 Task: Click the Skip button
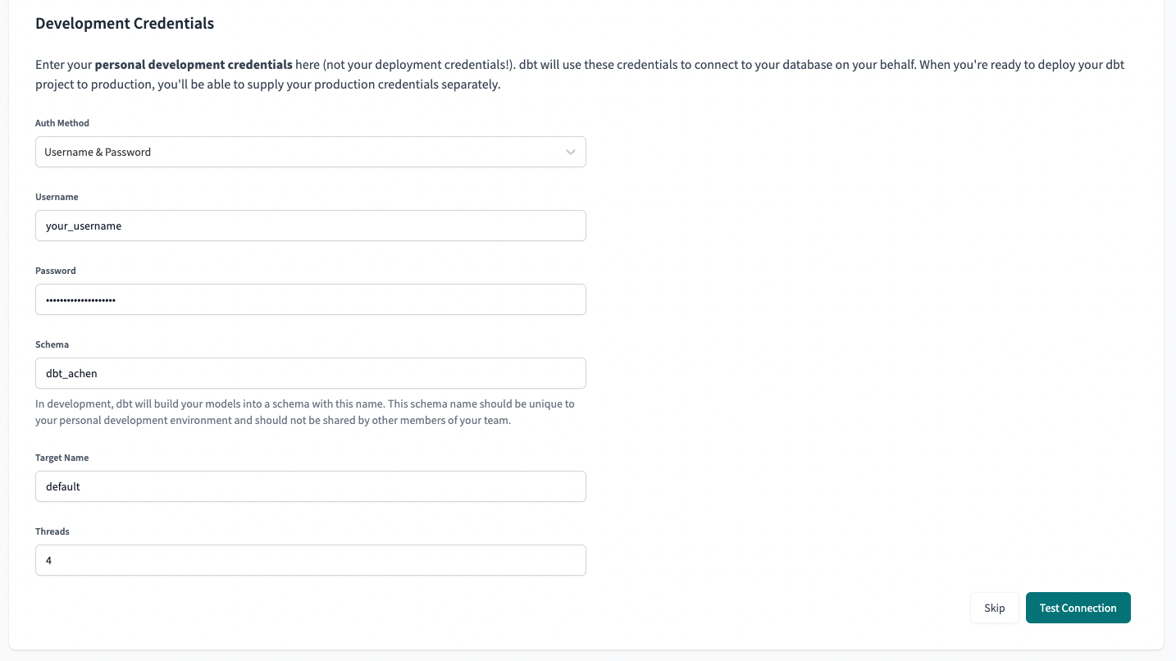994,608
